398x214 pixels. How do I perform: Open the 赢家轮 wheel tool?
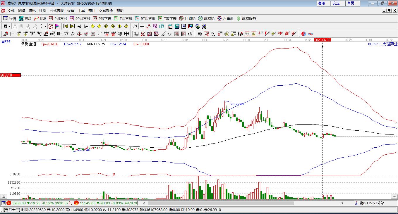click(206, 18)
